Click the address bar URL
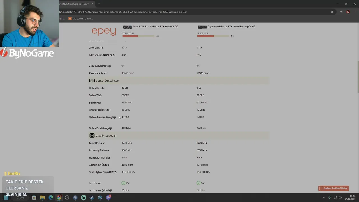 point(123,12)
